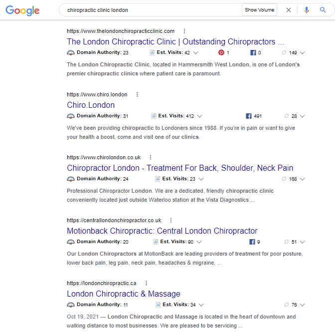Screen dimensions: 335x336
Task: Open three-dot menu beside www.chiro.london
Action: click(137, 94)
